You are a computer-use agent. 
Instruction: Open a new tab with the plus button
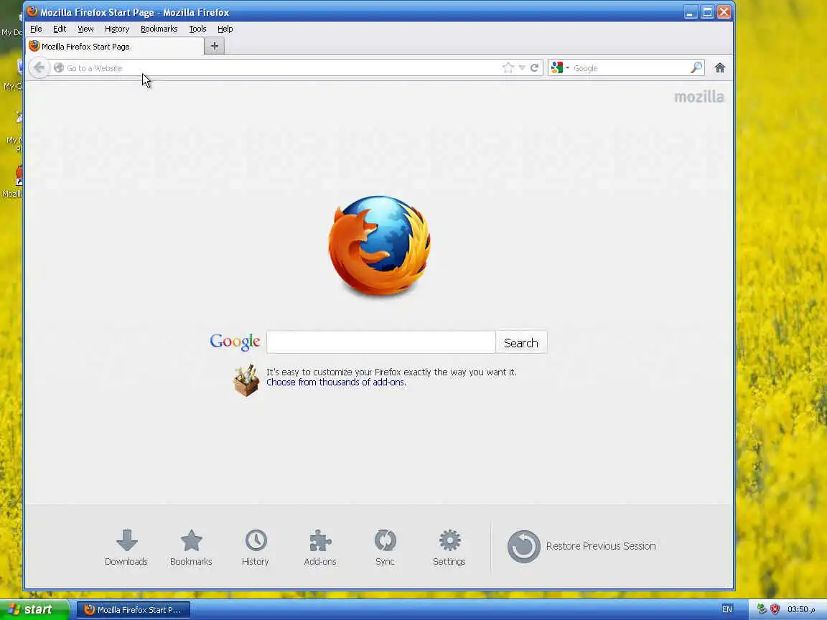click(x=214, y=47)
